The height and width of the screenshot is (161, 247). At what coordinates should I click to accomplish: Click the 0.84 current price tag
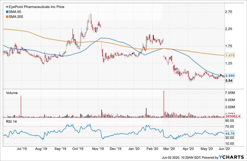(x=229, y=81)
